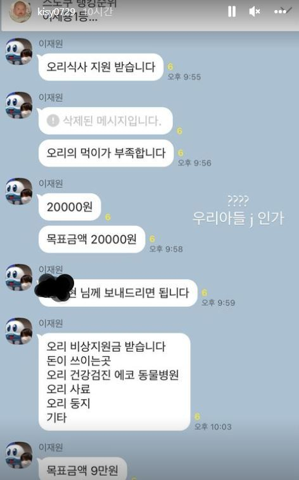Click the 우리아들 j 인가 text overlay
Screen dimensions: 299x480
click(238, 218)
